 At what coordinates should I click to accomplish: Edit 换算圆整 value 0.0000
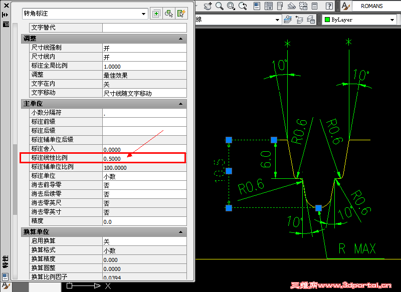coord(144,268)
